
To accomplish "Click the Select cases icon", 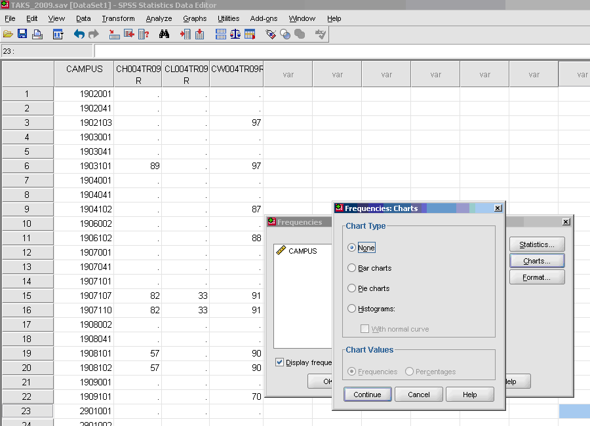I will point(250,34).
